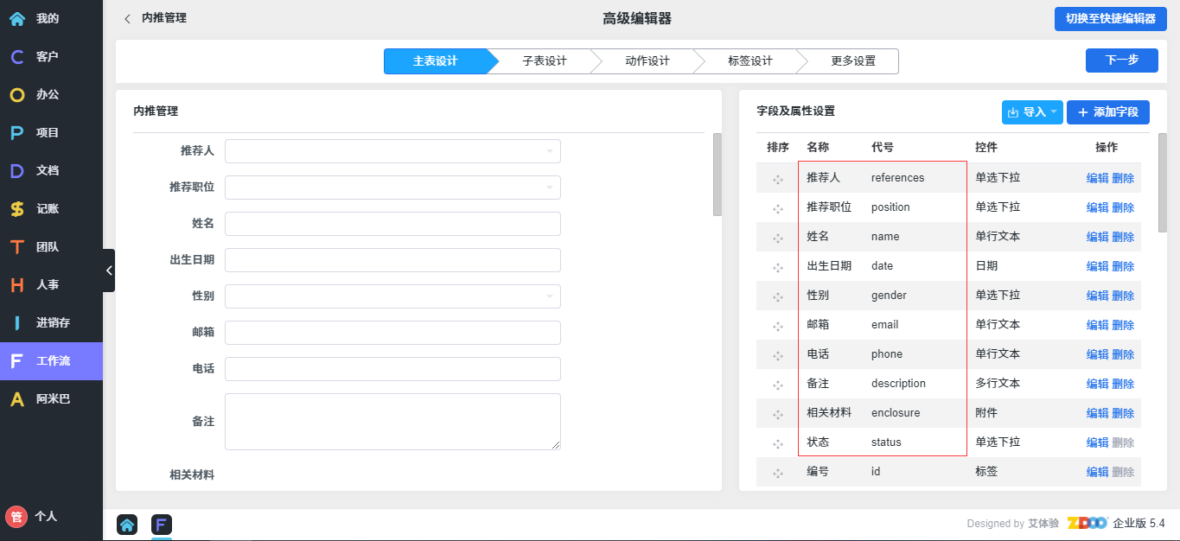This screenshot has height=541, width=1180.
Task: Expand the 推荐人 dropdown field
Action: point(392,151)
